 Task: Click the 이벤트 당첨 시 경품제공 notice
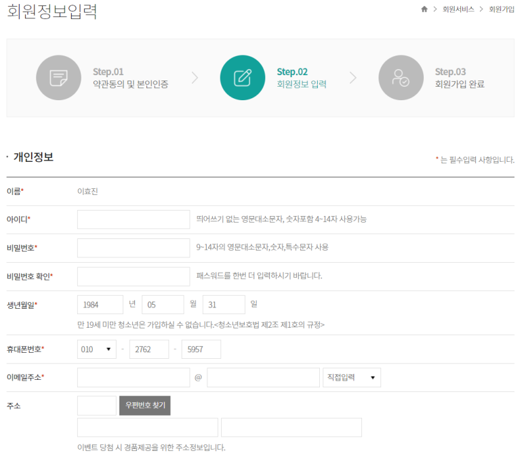tap(151, 448)
